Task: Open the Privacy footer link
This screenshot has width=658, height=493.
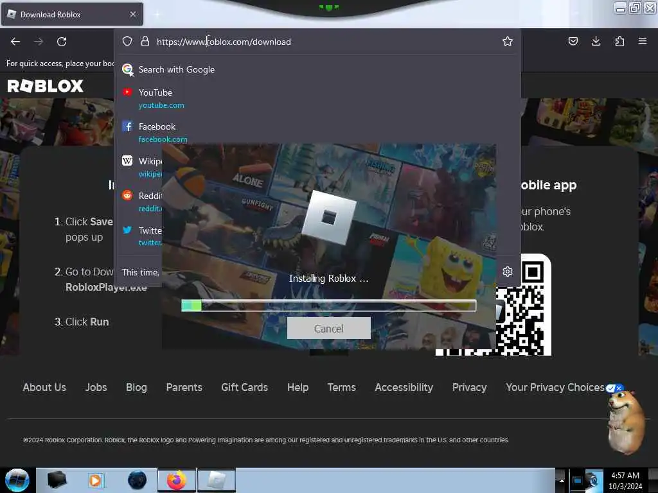Action: pos(470,387)
